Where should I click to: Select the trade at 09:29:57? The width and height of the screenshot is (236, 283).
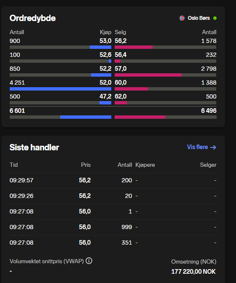click(113, 180)
